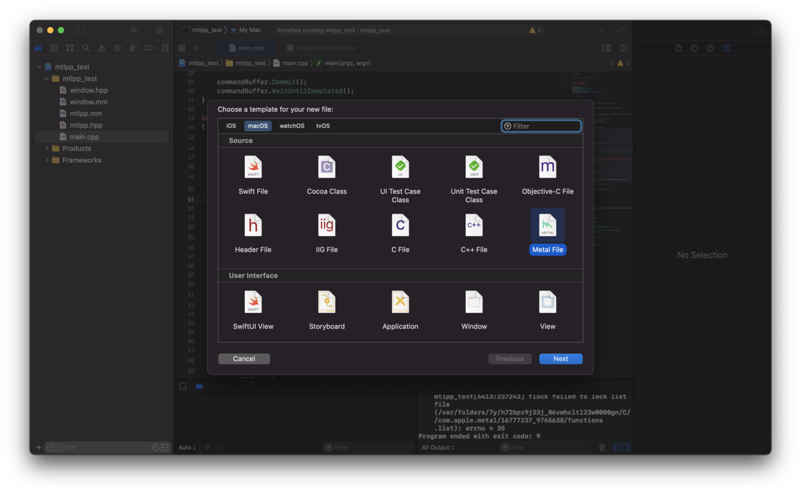Toggle the debug area hide button
801x494 pixels.
182,387
